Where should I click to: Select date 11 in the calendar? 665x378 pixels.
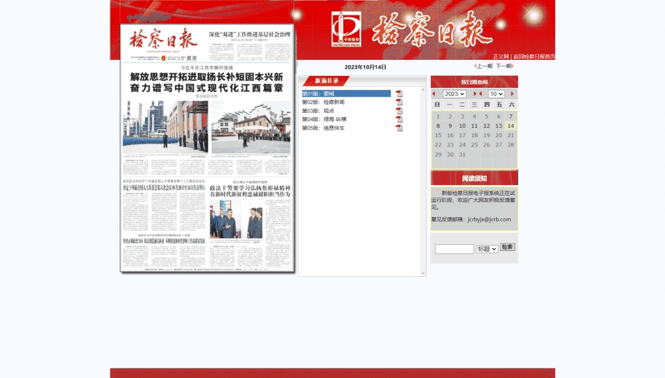(x=474, y=126)
